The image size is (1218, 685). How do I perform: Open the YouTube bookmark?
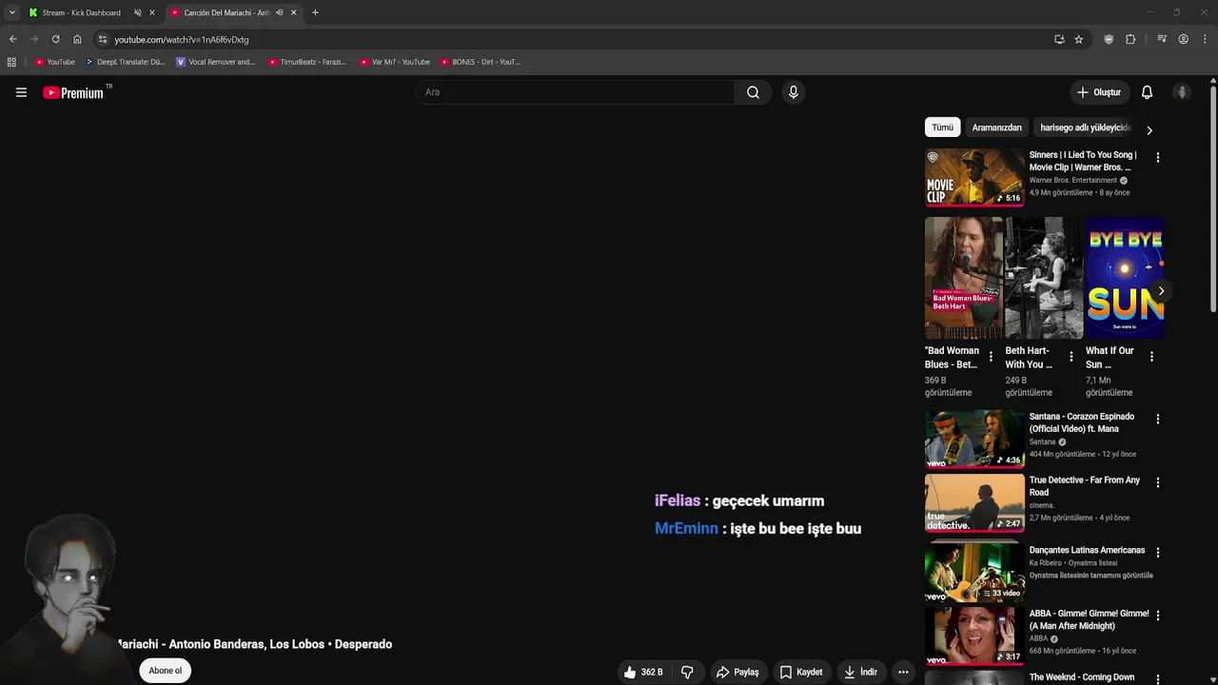(54, 62)
